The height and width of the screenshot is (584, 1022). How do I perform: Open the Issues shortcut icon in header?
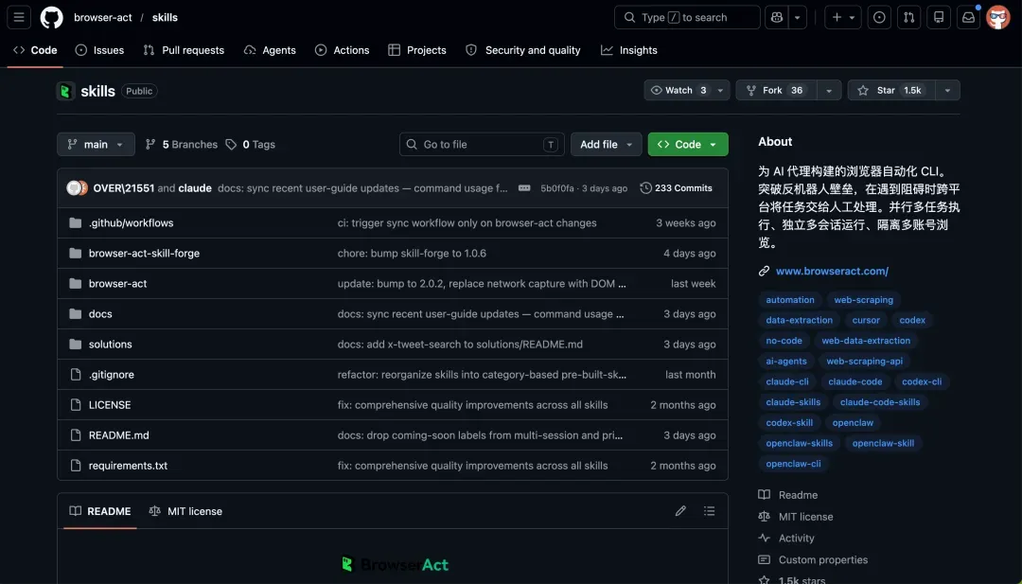pos(879,18)
